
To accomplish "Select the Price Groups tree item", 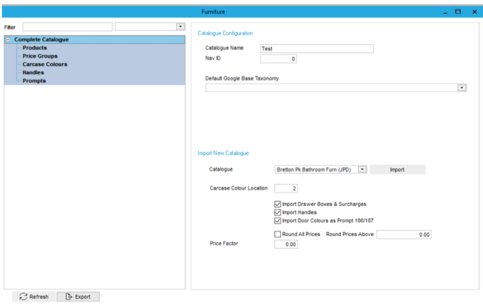I will point(40,56).
